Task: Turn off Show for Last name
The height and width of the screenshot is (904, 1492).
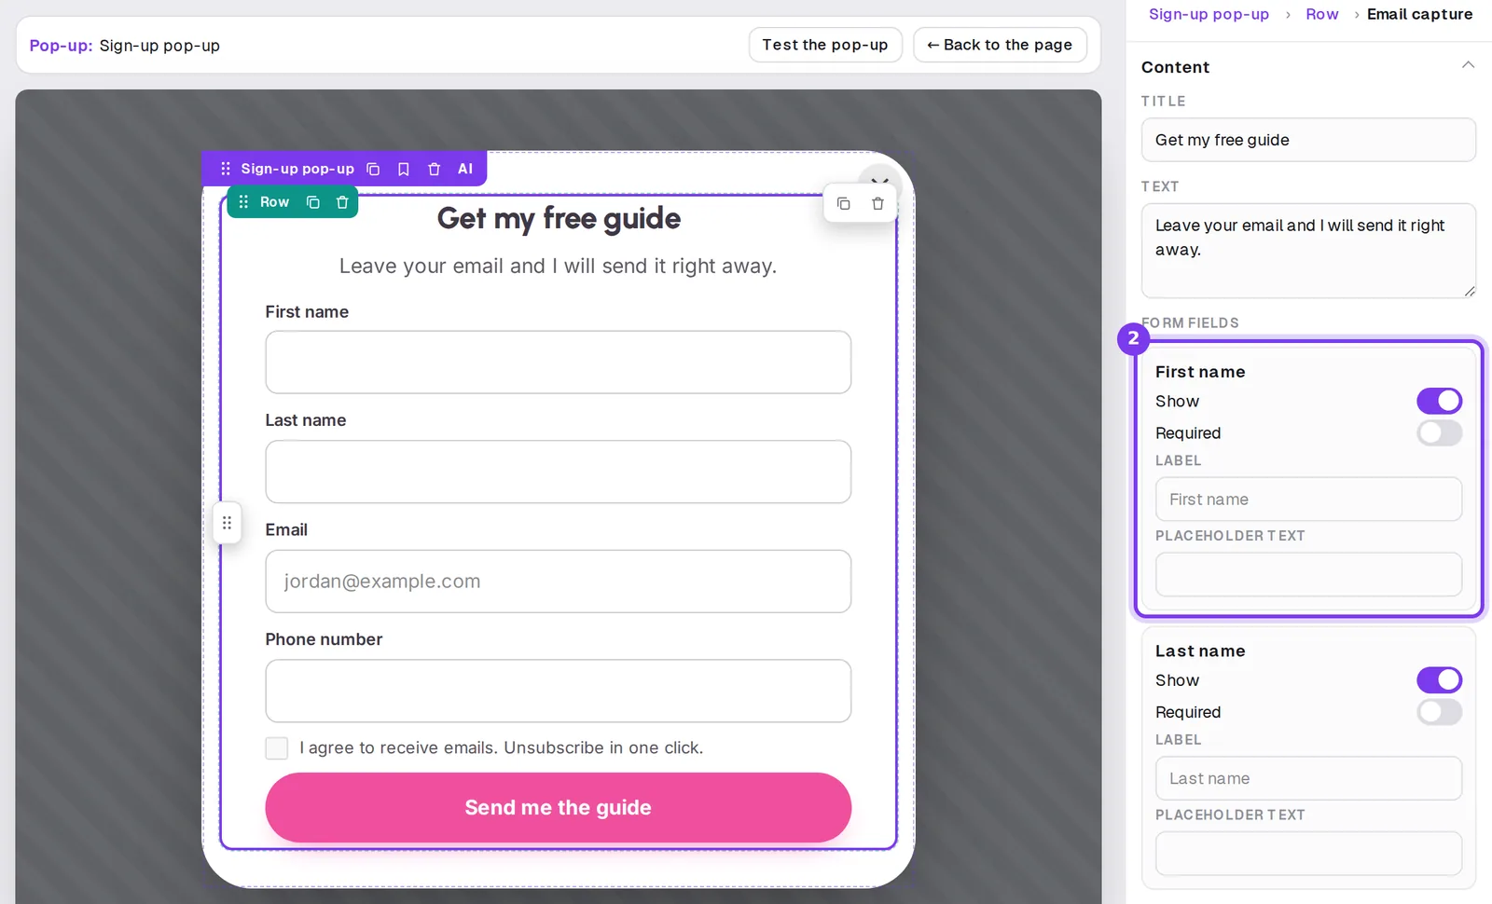Action: 1439,680
